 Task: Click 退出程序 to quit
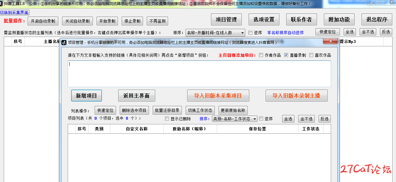click(x=377, y=19)
